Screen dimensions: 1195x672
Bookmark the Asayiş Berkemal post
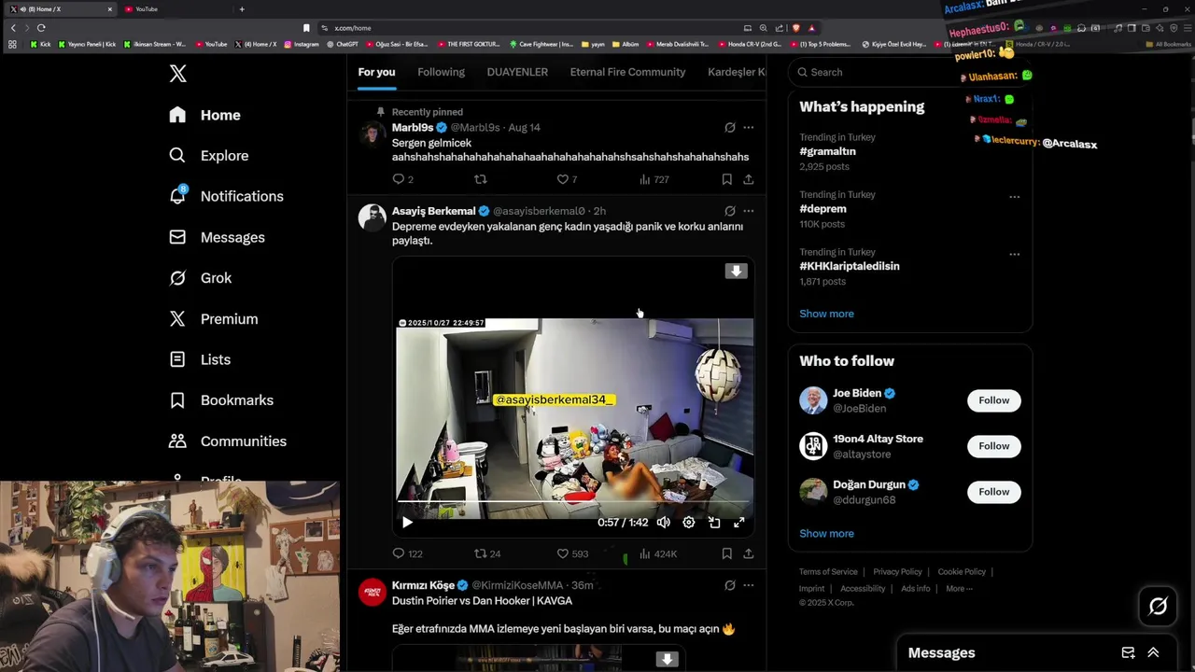(726, 553)
